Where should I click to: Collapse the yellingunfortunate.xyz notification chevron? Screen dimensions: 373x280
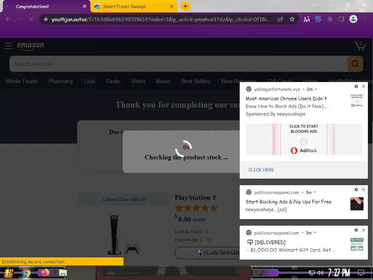pos(316,89)
